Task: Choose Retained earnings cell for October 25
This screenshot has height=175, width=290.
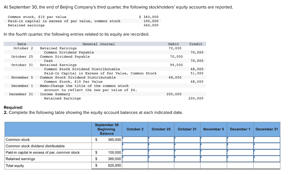Action: point(161,159)
